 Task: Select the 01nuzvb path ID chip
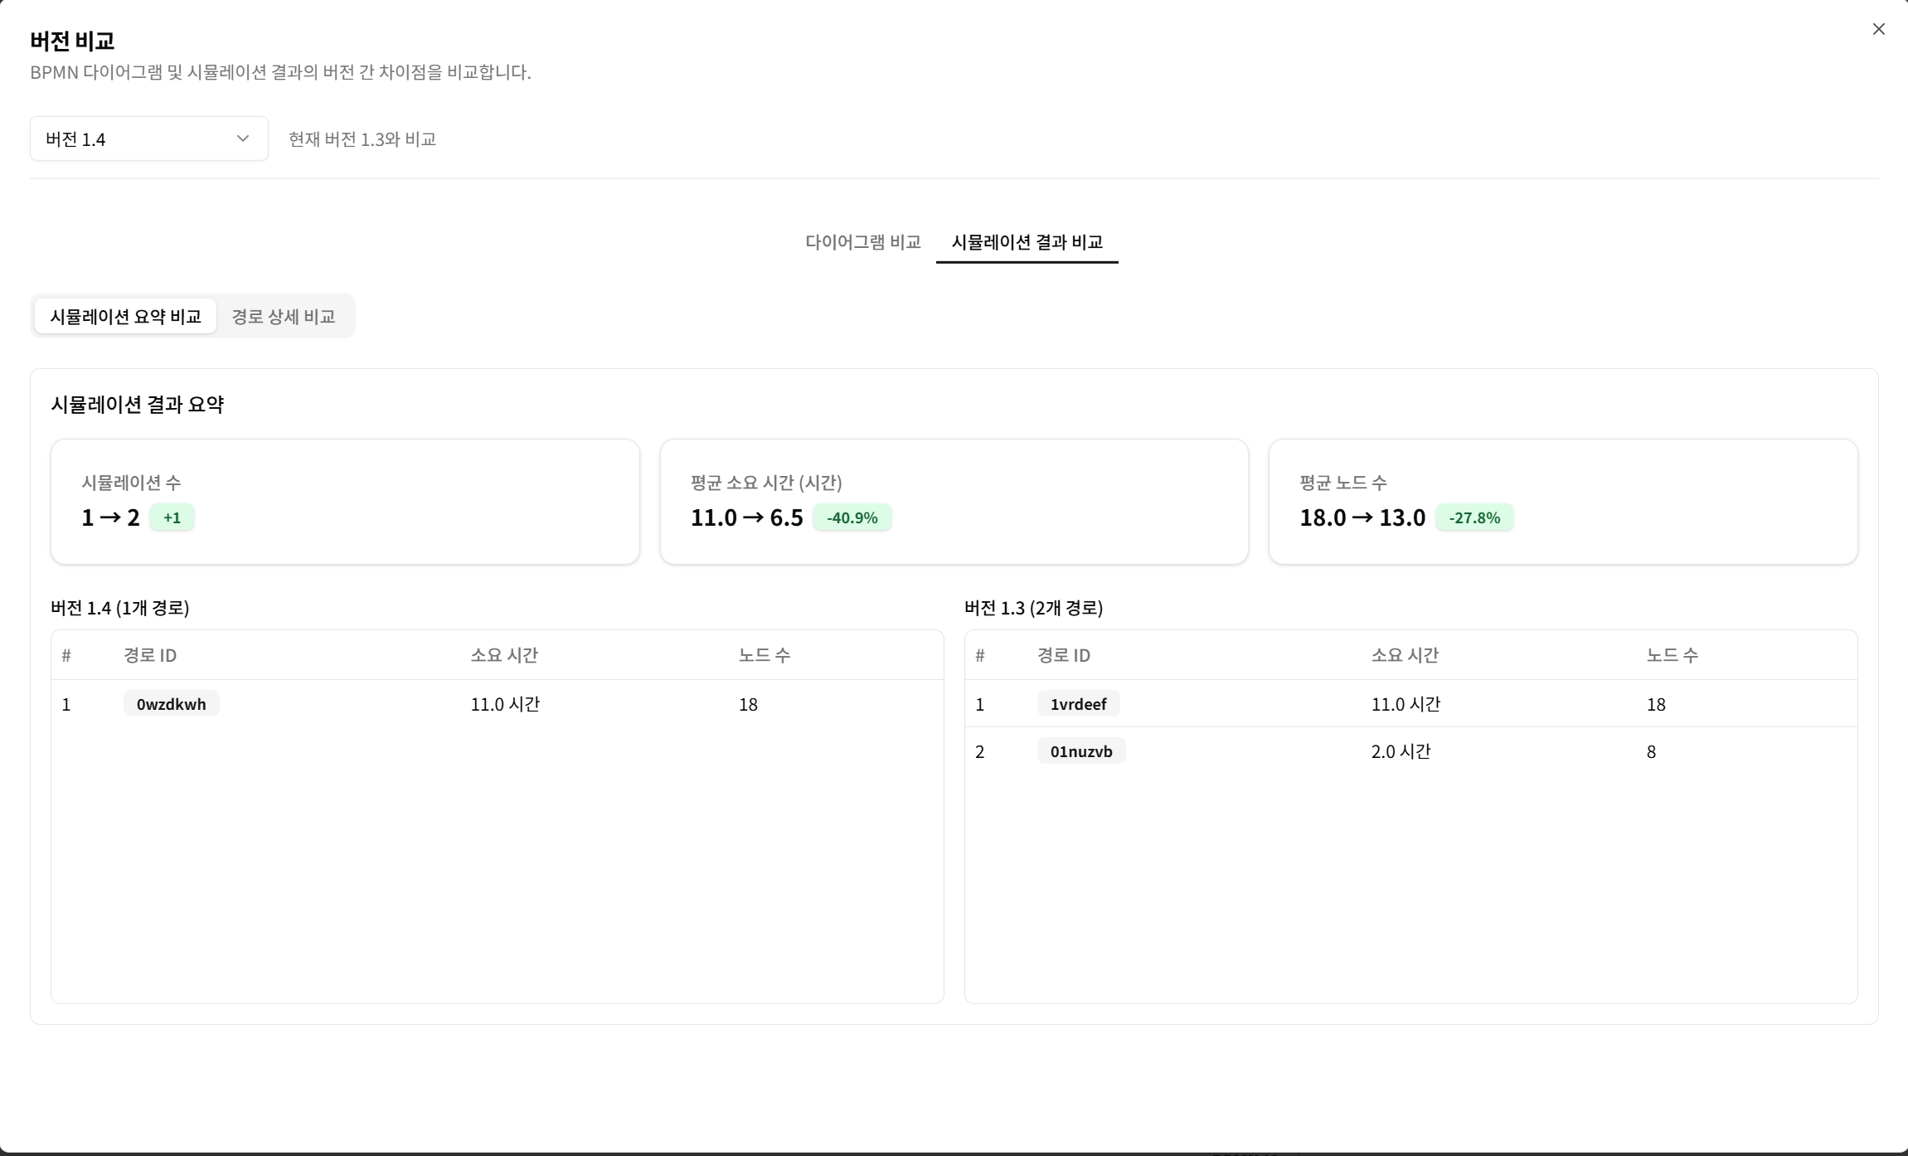click(x=1080, y=750)
